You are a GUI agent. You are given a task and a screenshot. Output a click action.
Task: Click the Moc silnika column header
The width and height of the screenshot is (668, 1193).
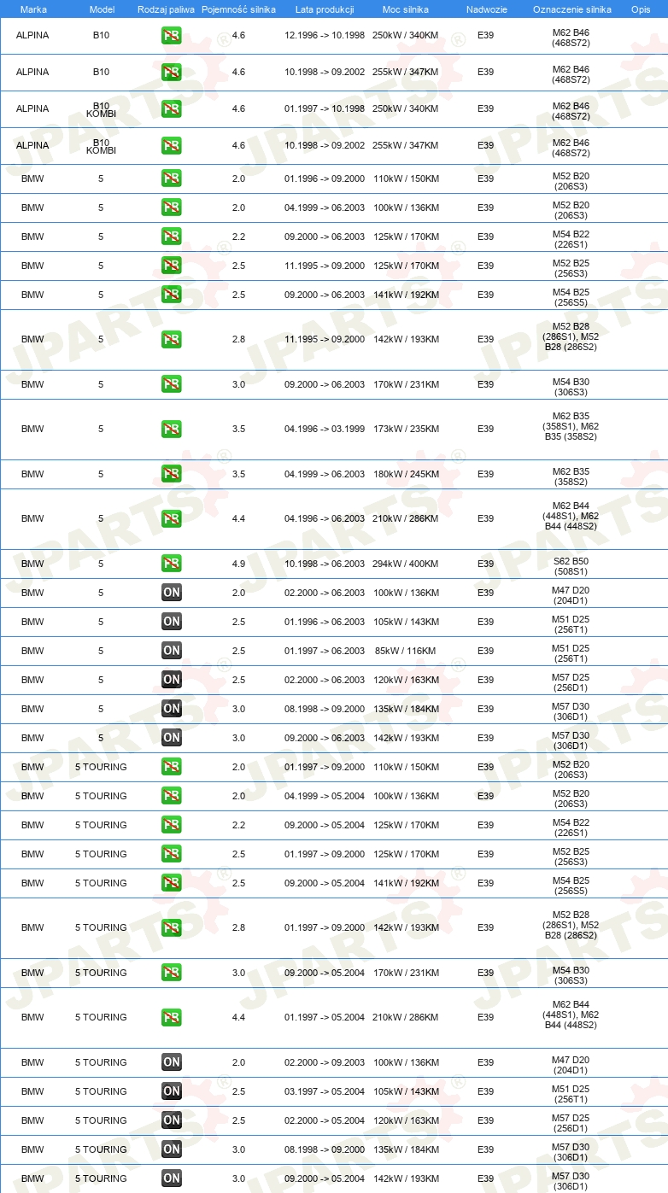406,9
